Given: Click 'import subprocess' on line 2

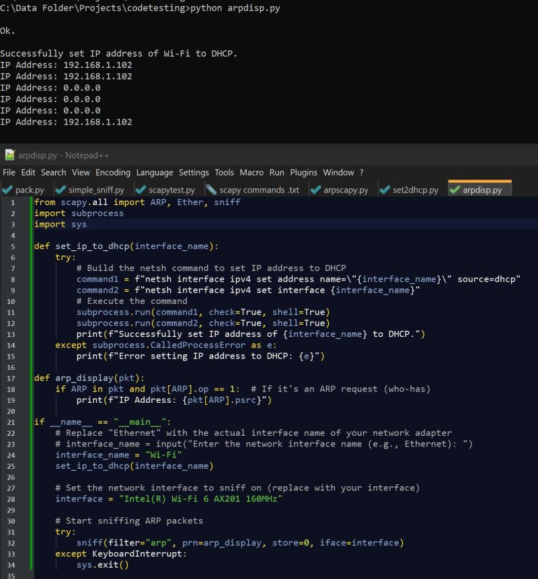Looking at the screenshot, I should click(79, 213).
